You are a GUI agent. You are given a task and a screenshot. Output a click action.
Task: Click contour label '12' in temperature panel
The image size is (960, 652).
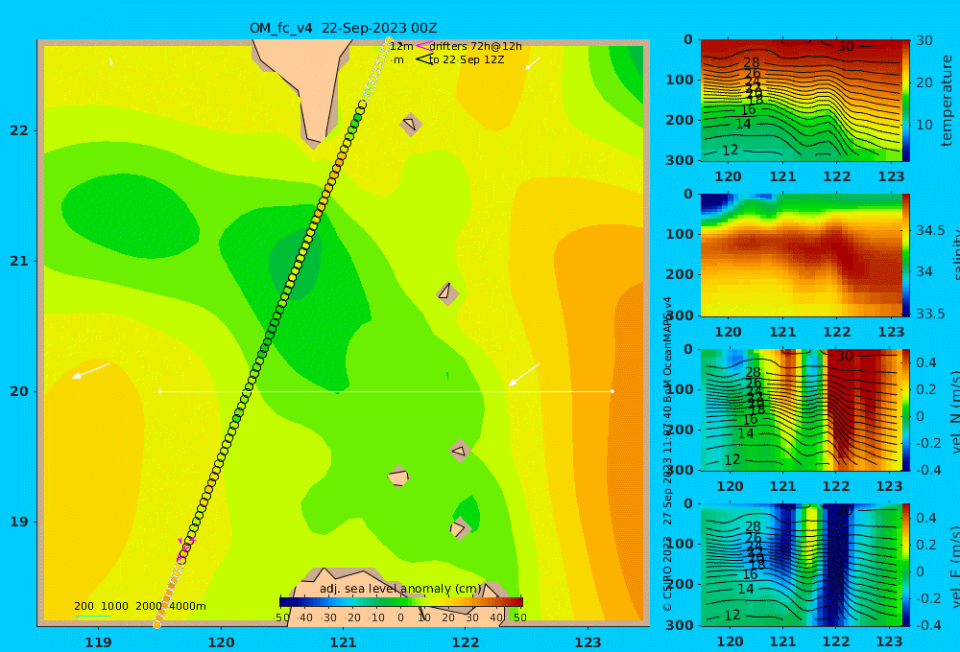[x=730, y=151]
